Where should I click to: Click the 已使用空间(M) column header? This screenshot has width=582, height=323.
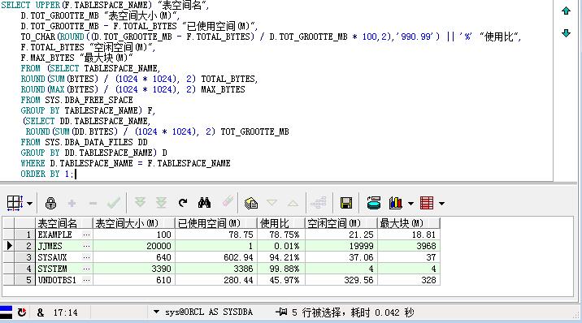pyautogui.click(x=215, y=223)
